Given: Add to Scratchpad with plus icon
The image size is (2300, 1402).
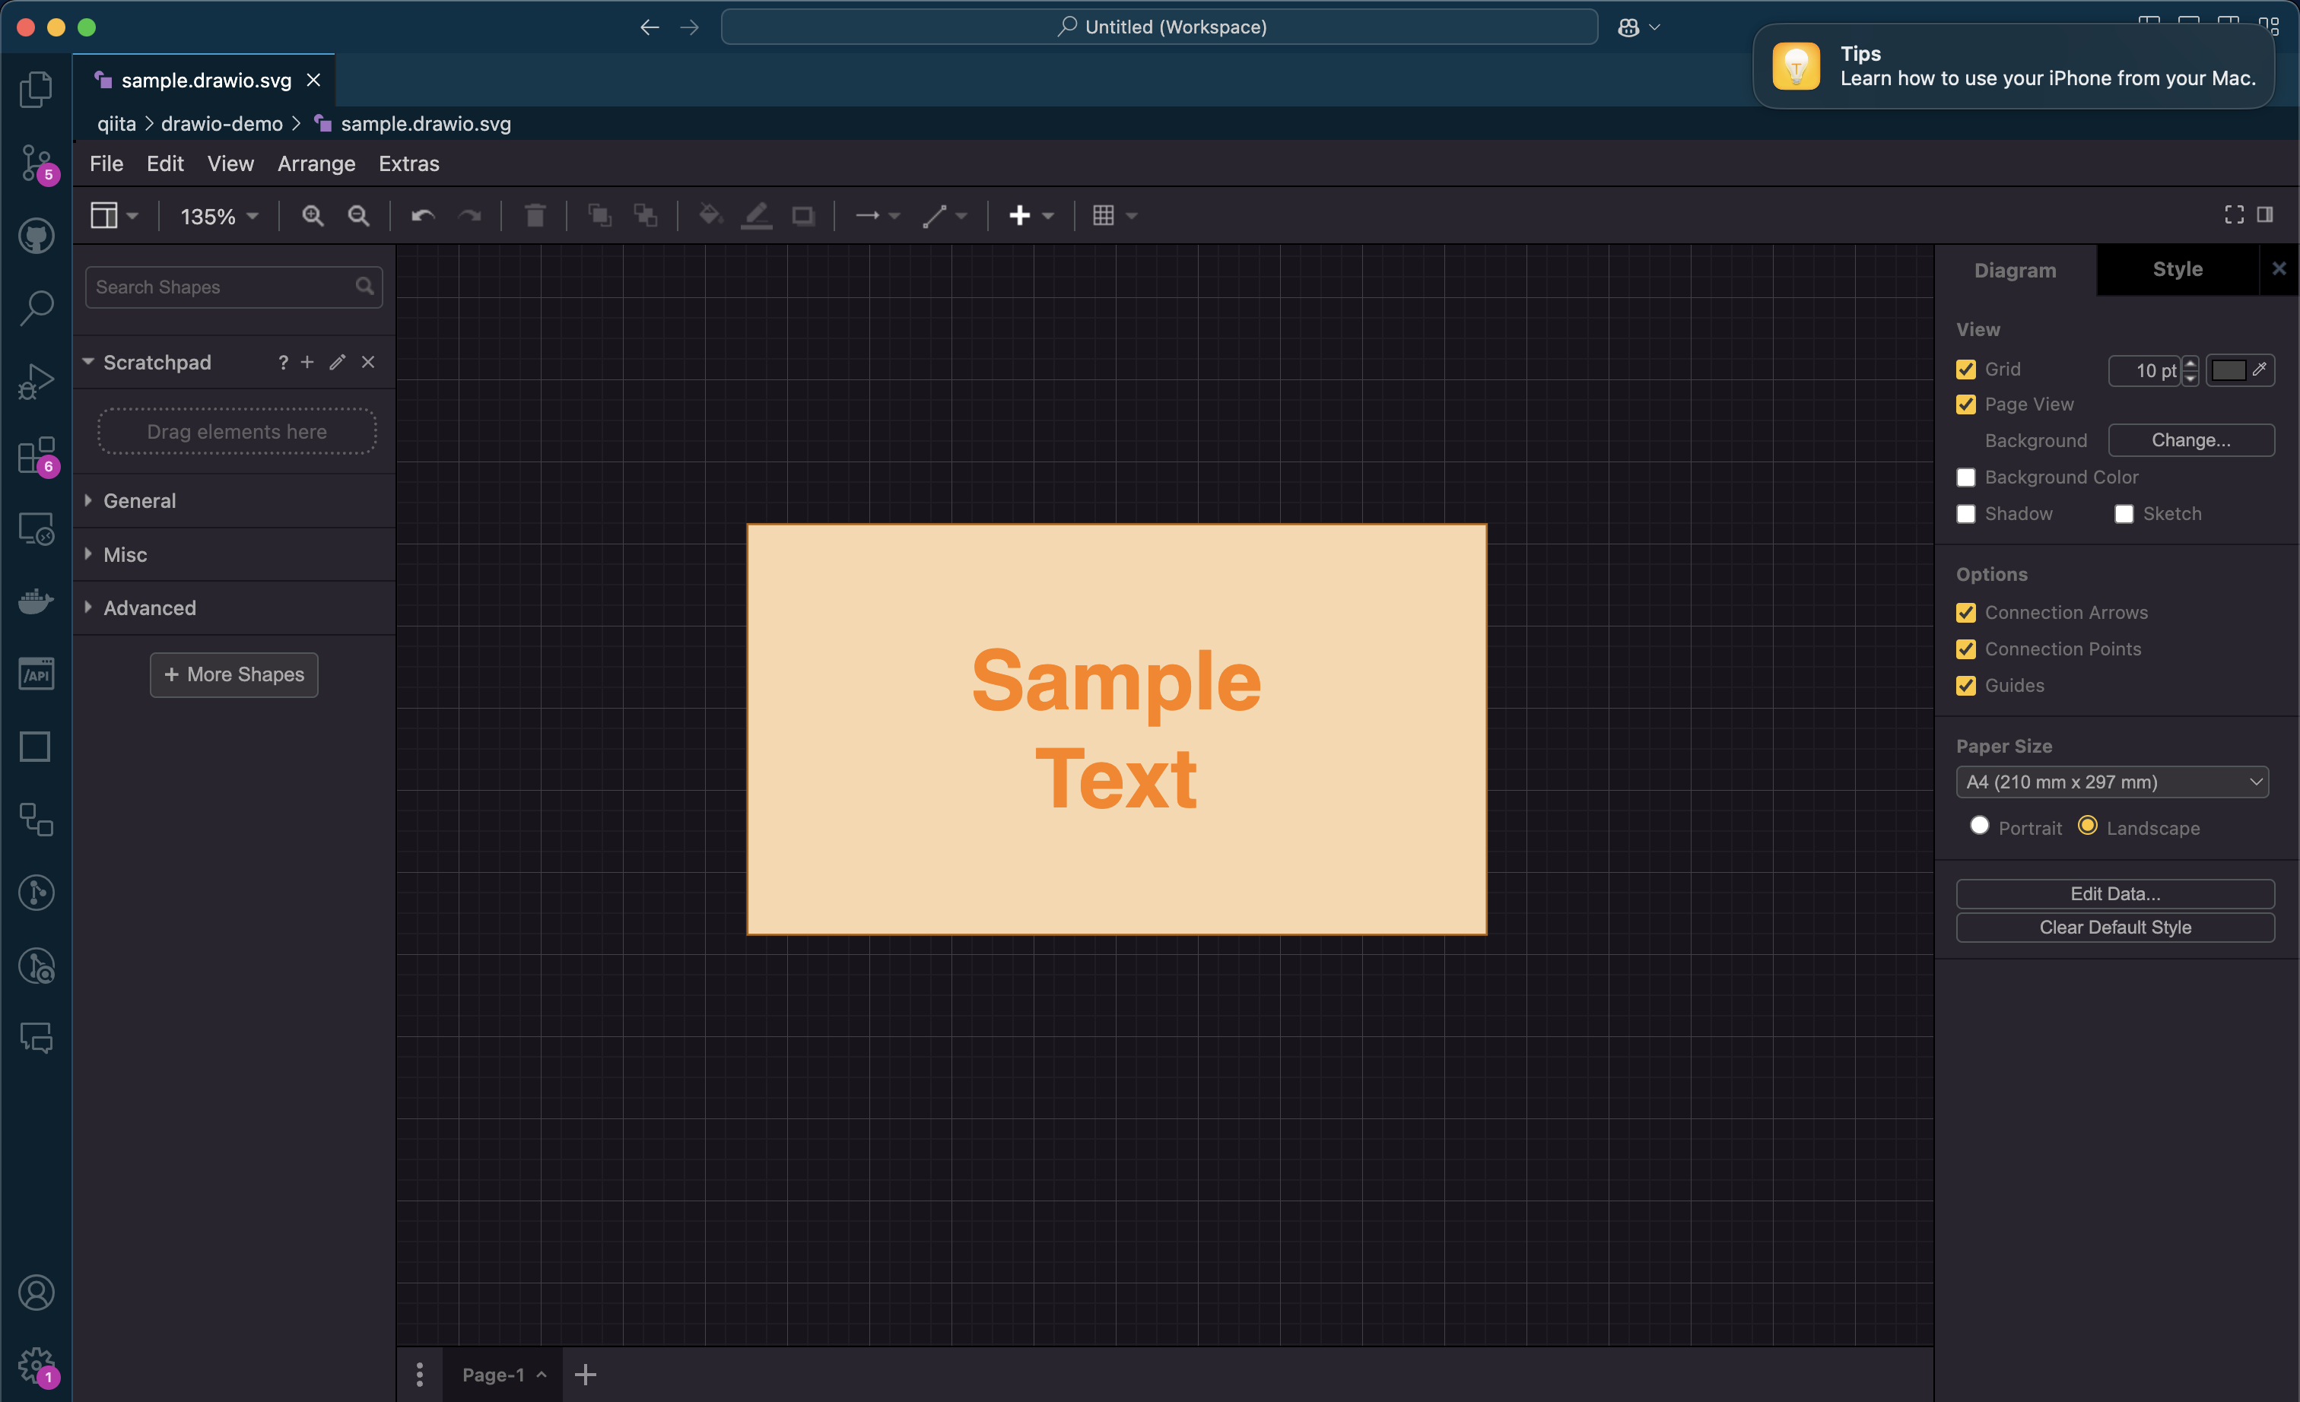Looking at the screenshot, I should coord(307,362).
